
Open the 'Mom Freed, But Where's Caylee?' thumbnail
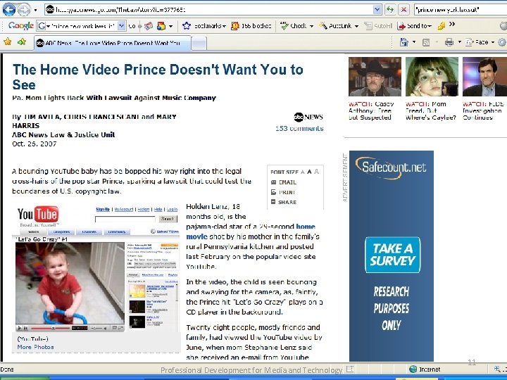[432, 77]
